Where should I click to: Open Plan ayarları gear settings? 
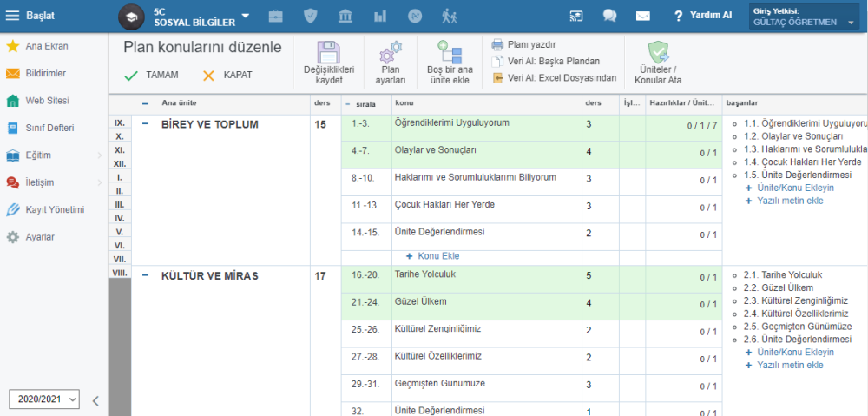pyautogui.click(x=392, y=63)
